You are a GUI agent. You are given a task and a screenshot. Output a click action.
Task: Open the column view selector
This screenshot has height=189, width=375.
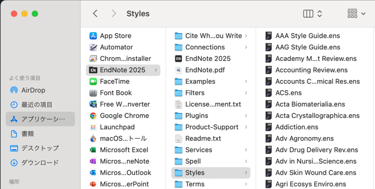coord(313,13)
